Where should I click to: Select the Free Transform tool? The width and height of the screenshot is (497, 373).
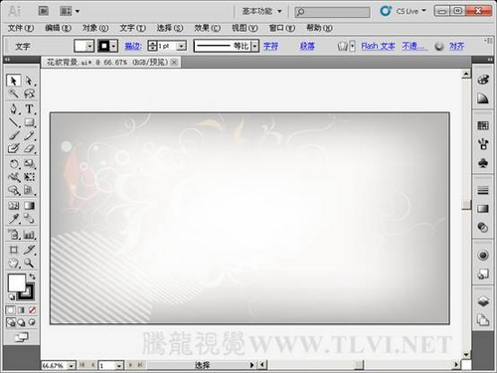pos(29,177)
